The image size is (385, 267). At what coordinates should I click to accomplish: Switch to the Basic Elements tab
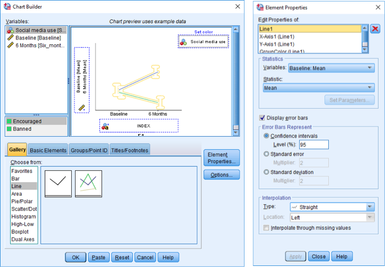click(48, 150)
